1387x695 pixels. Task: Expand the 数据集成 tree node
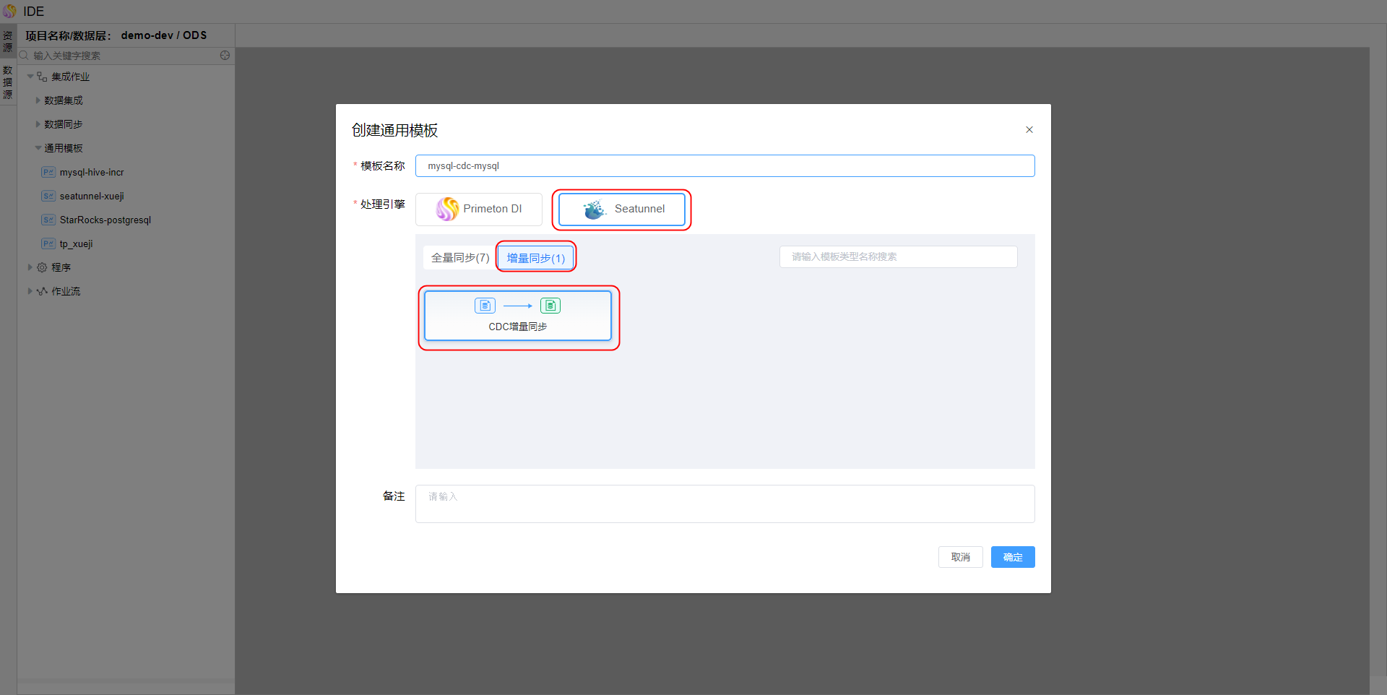coord(38,100)
